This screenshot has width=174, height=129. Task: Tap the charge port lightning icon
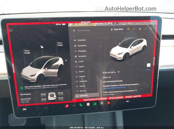tap(66, 60)
